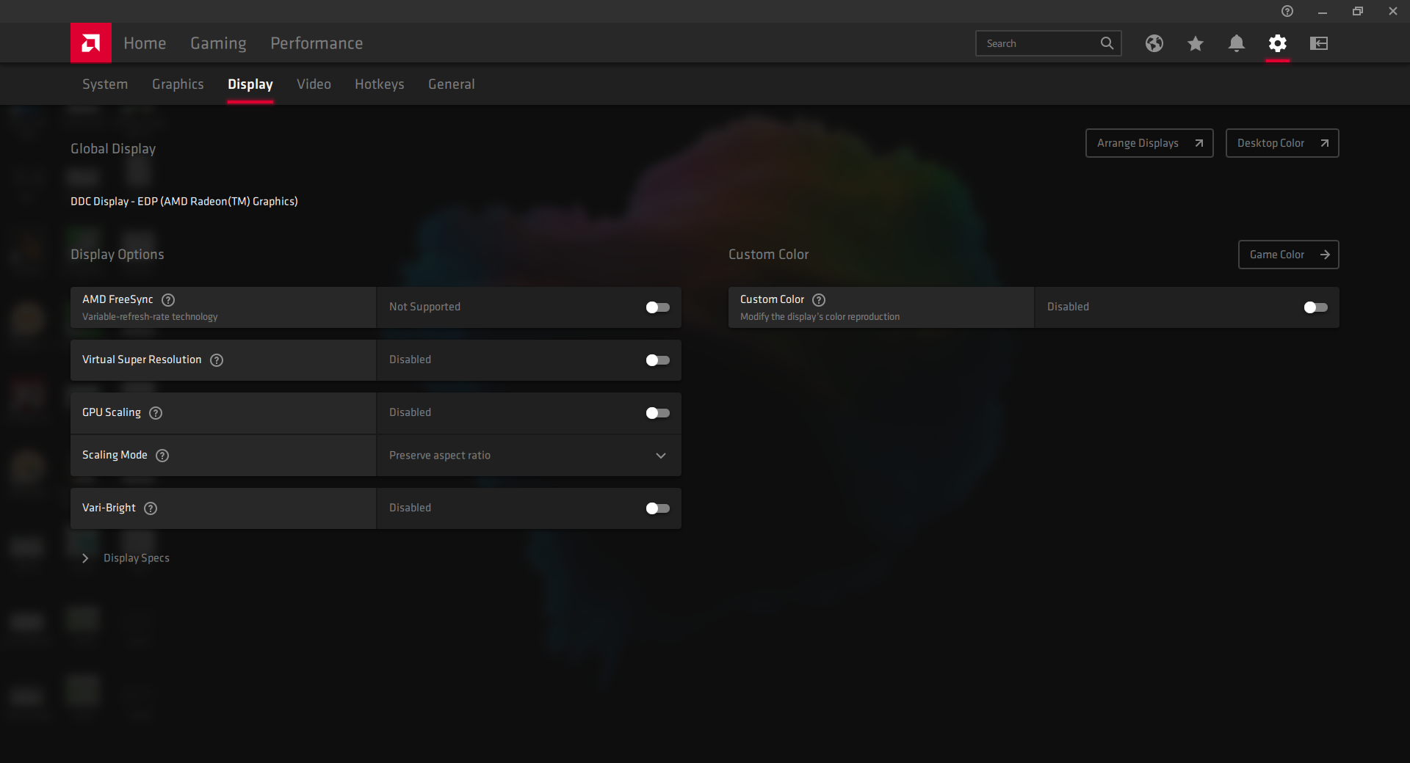Open favorites star icon

click(x=1196, y=43)
